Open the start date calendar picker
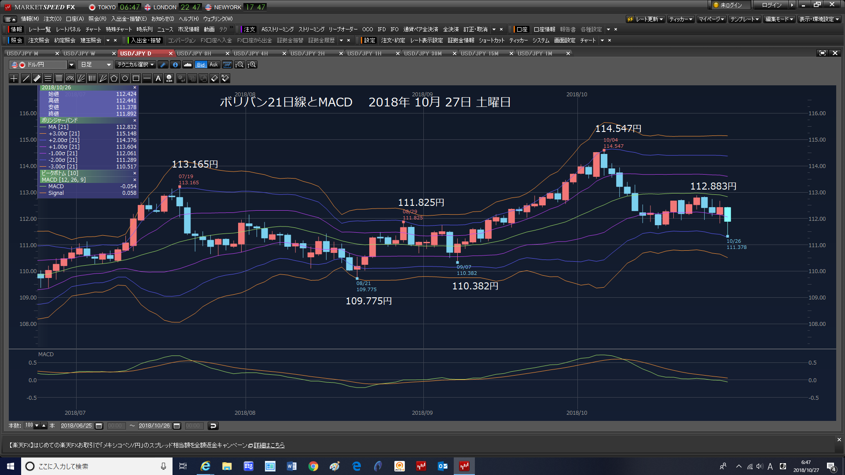This screenshot has width=845, height=475. pos(99,426)
